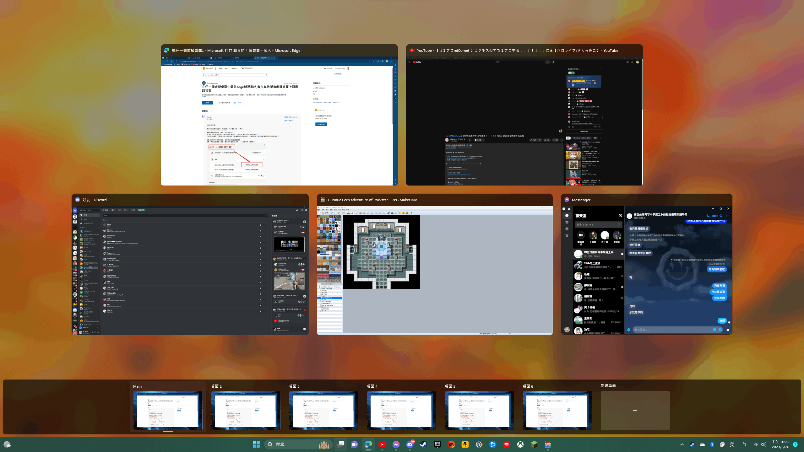This screenshot has height=452, width=804.
Task: Launch the EA app from taskbar
Action: pyautogui.click(x=451, y=444)
